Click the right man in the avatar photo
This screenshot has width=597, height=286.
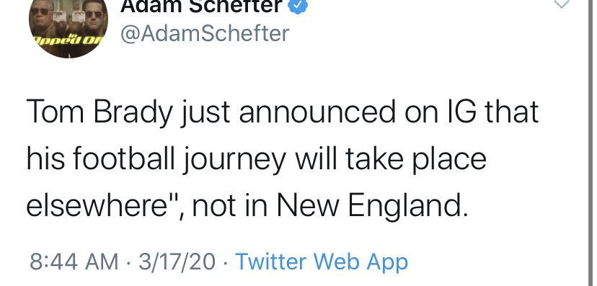[x=94, y=21]
